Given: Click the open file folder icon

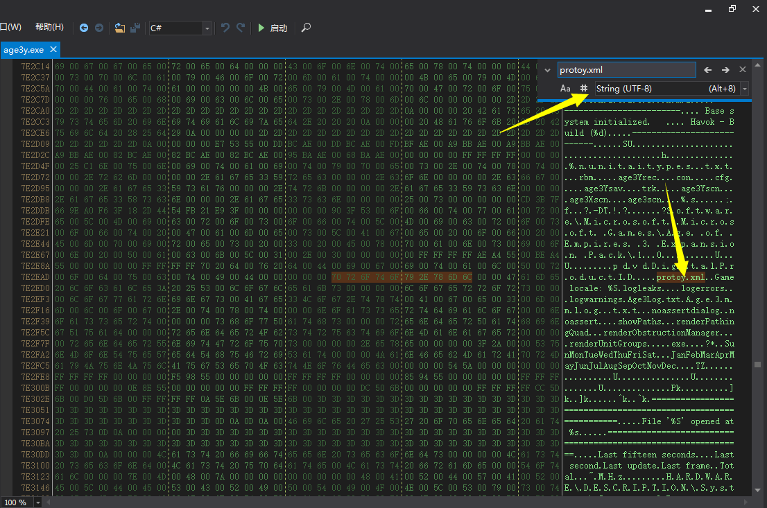Looking at the screenshot, I should (x=120, y=28).
